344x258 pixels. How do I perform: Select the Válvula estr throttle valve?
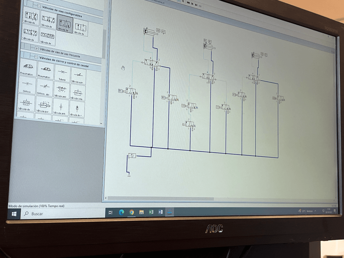(x=78, y=76)
